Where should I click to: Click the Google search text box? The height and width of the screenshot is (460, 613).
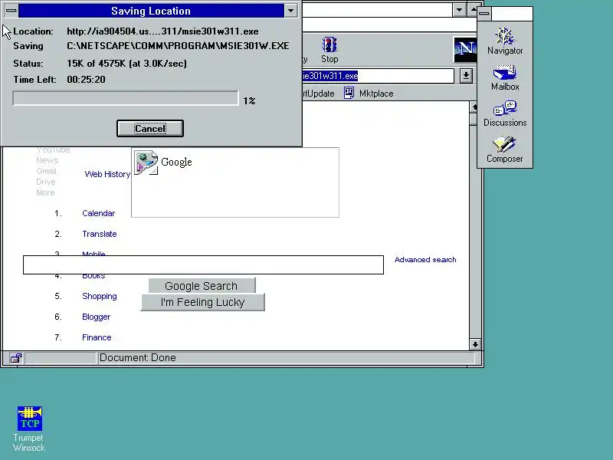coord(203,264)
